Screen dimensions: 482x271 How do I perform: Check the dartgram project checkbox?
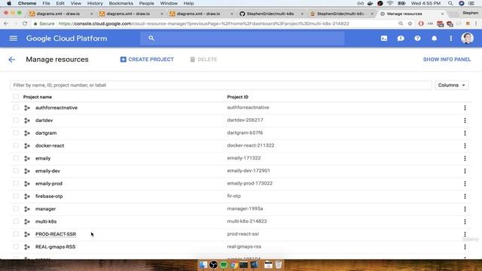coord(16,132)
